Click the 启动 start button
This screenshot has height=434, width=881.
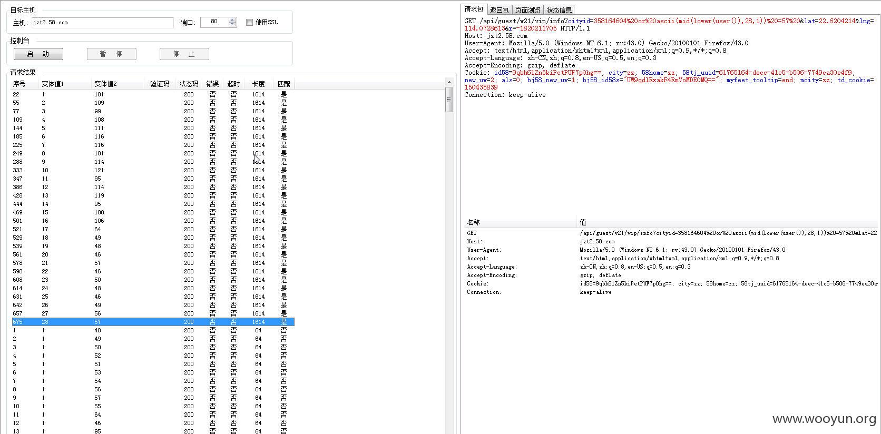[38, 54]
